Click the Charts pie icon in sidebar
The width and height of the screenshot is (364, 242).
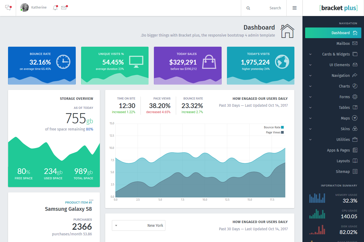pyautogui.click(x=355, y=86)
